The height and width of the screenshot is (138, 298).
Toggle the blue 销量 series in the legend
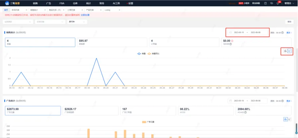[x=141, y=54]
